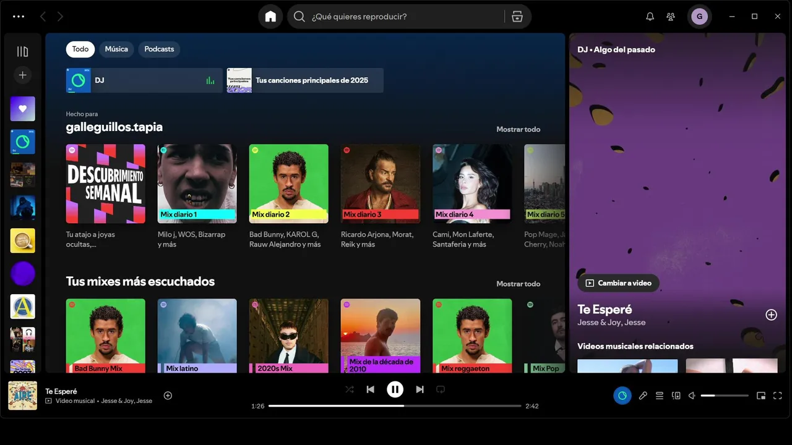Screen dimensions: 792x445
Task: Click Mostrar todo beside galleguillos.tapia
Action: (519, 129)
